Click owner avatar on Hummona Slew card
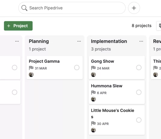Screen dimensions: 161x139 pos(93,99)
